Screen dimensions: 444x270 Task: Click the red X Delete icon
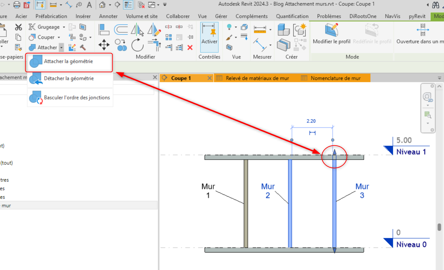tap(190, 47)
